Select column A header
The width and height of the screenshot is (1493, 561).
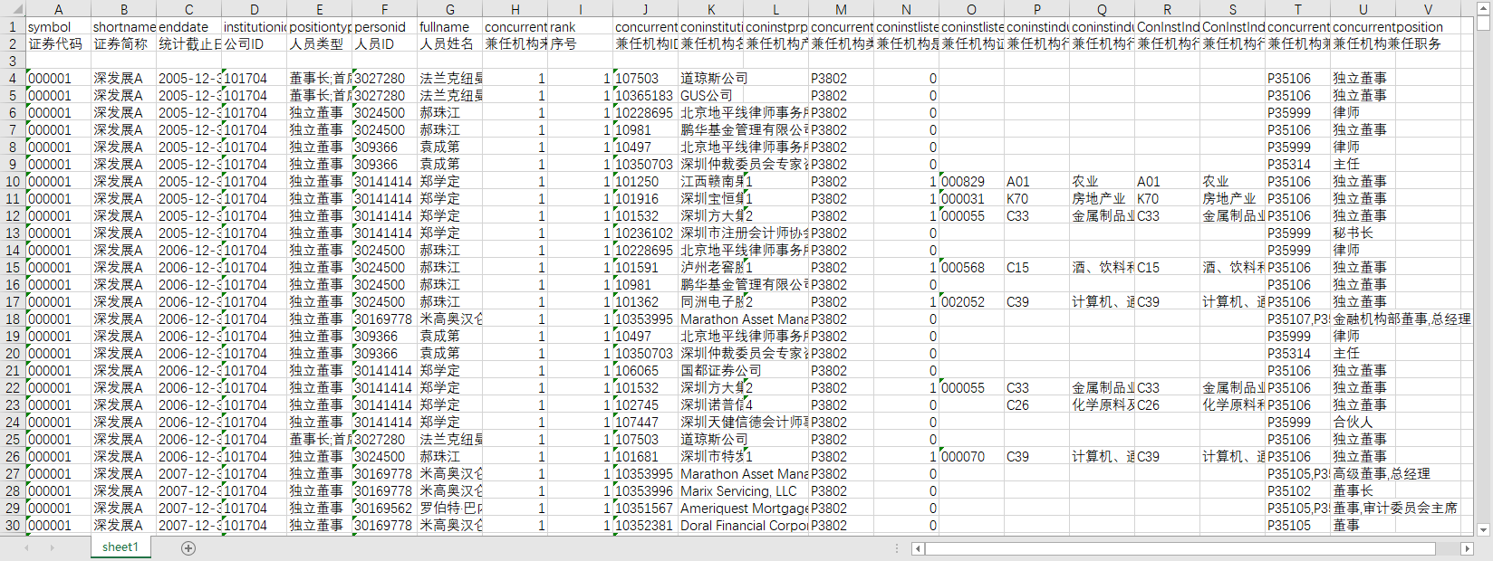tap(59, 9)
